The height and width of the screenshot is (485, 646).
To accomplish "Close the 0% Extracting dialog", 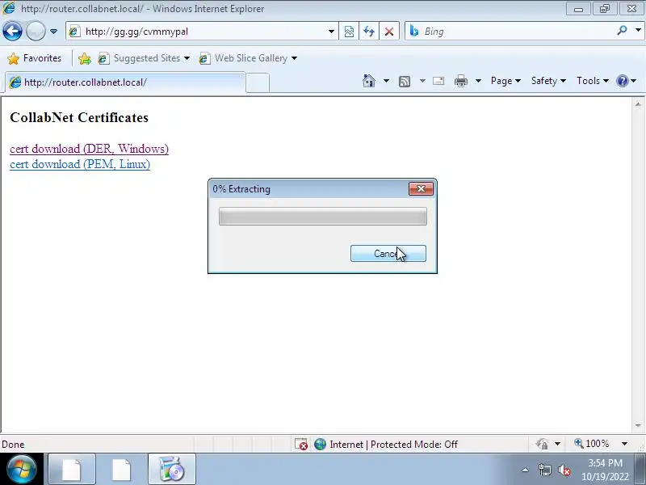I will click(421, 189).
